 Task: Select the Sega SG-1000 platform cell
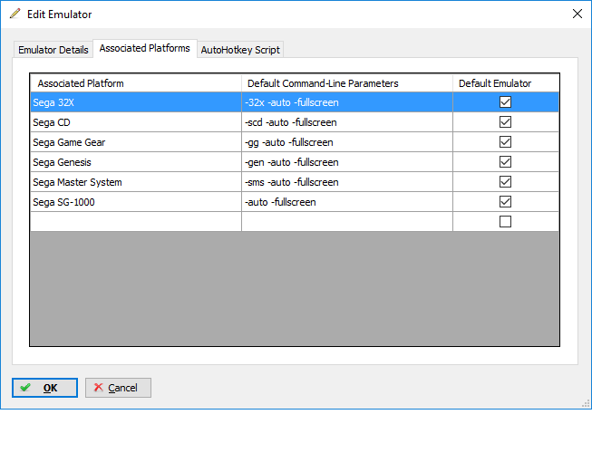point(136,202)
